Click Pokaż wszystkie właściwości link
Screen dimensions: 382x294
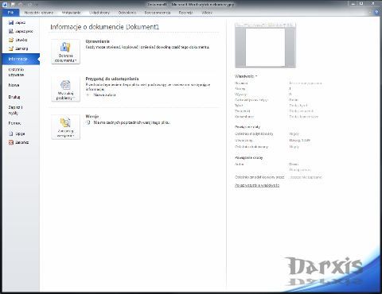point(257,185)
